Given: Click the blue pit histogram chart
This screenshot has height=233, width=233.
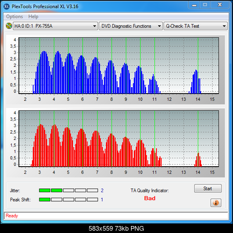Looking at the screenshot, I should pyautogui.click(x=119, y=66).
